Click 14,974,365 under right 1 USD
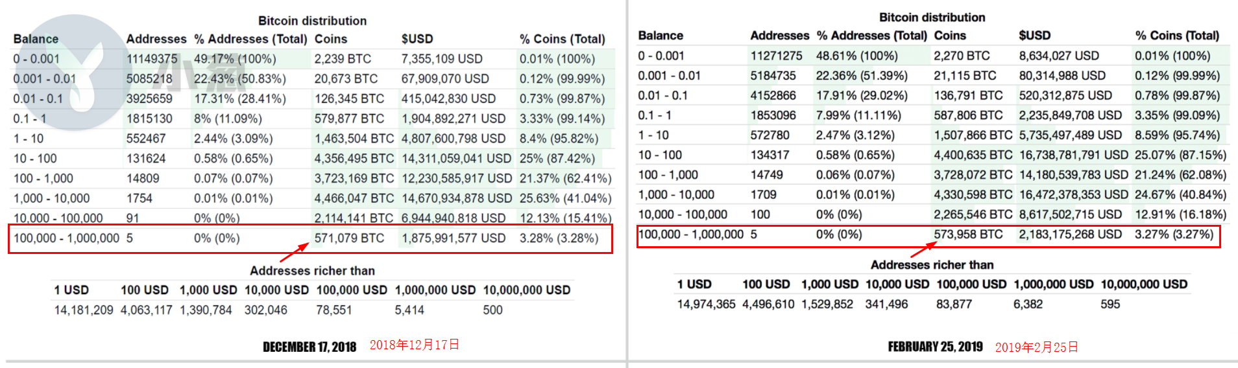The height and width of the screenshot is (368, 1238). point(706,305)
